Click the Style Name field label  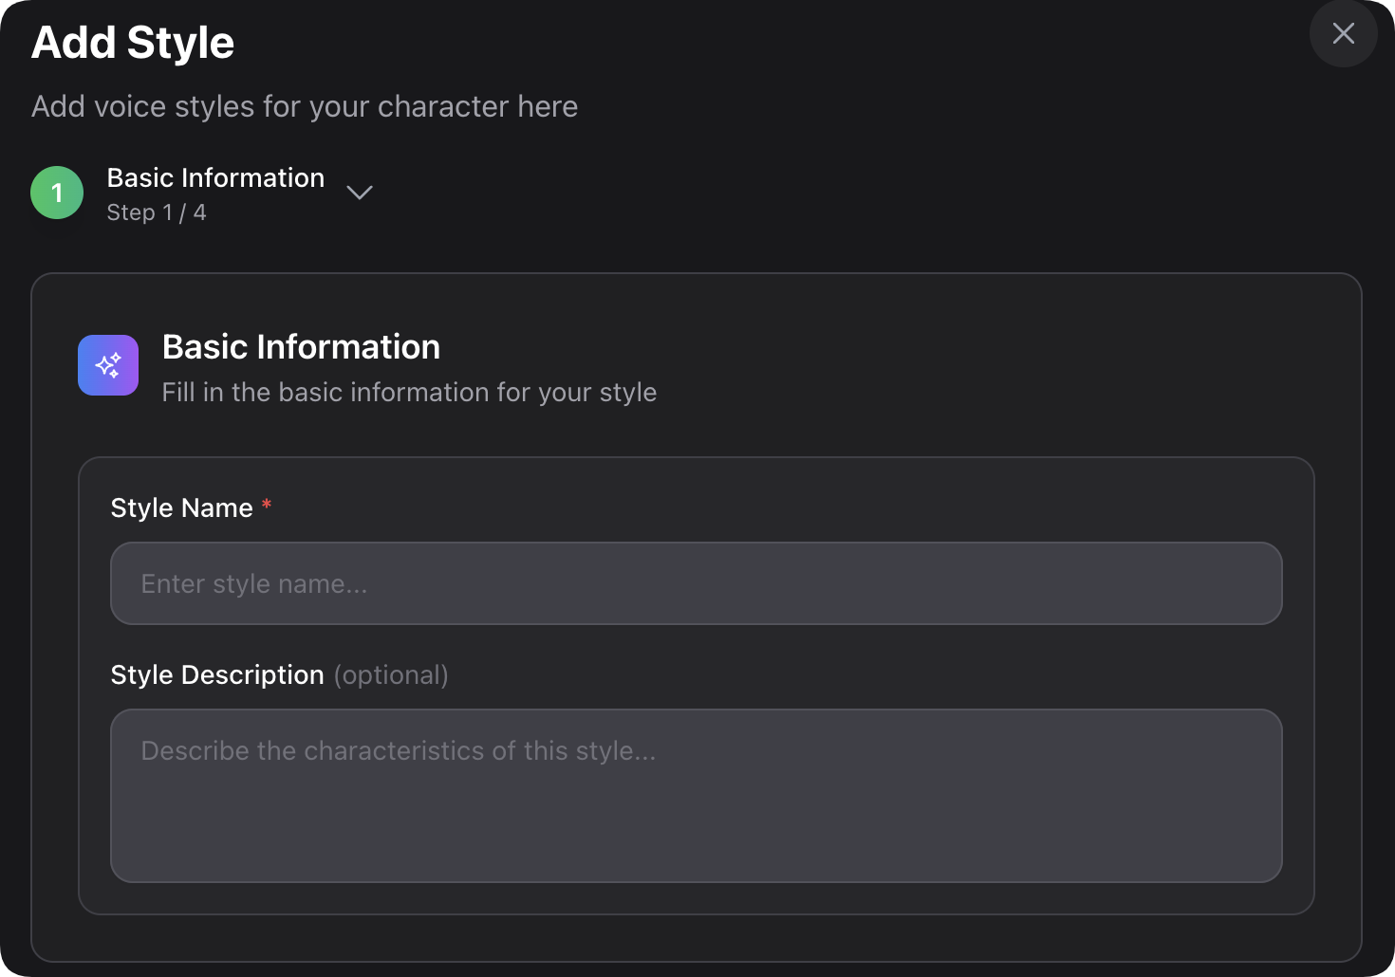(181, 508)
